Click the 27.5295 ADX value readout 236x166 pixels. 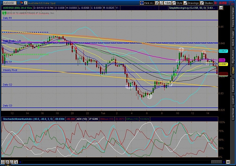93,119
